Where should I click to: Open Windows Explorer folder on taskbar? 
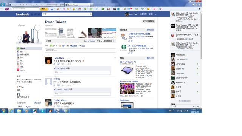(19, 111)
